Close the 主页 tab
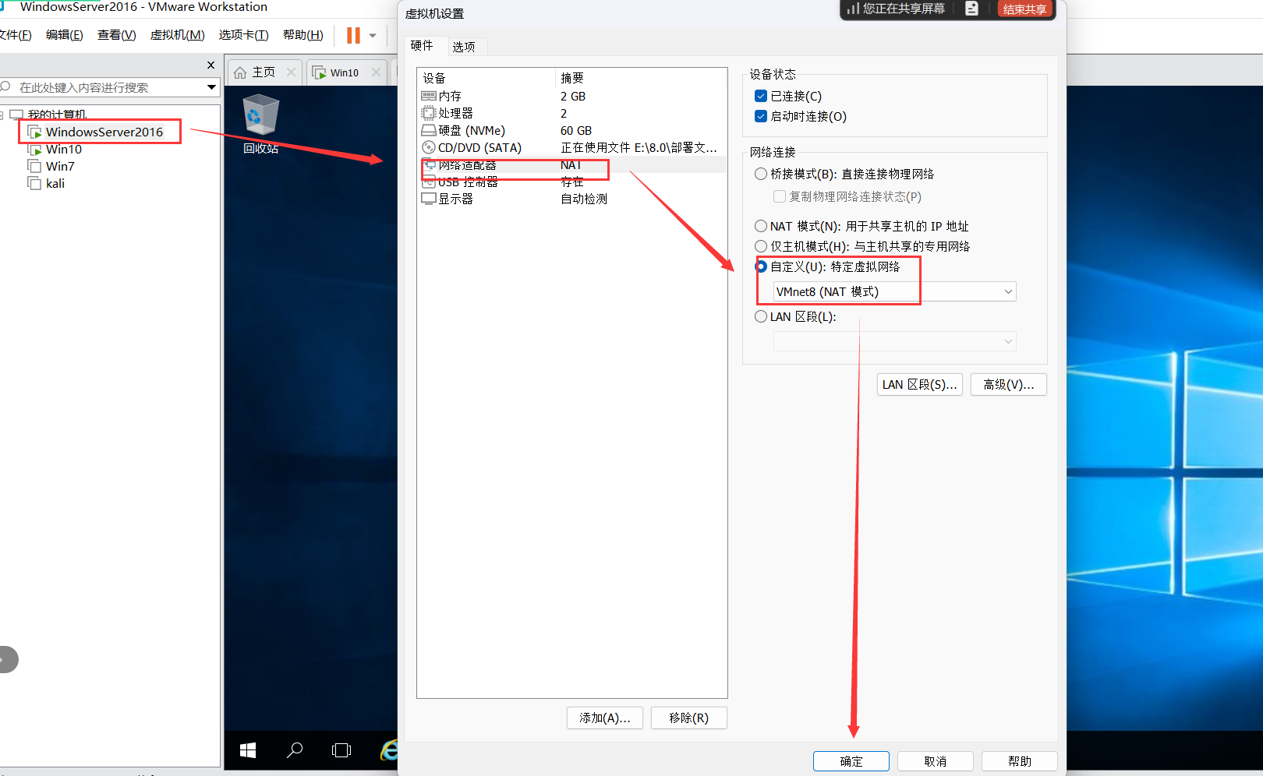 click(291, 72)
